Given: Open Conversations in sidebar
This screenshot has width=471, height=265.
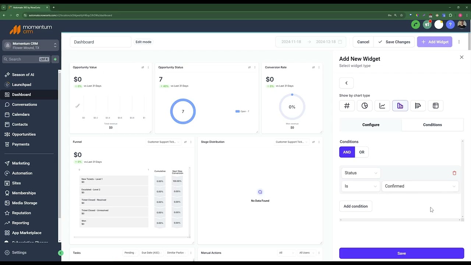Looking at the screenshot, I should pos(29,105).
